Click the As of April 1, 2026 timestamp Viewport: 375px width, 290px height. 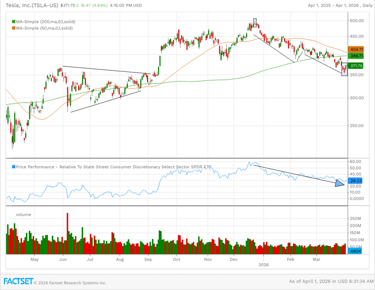tap(331, 281)
